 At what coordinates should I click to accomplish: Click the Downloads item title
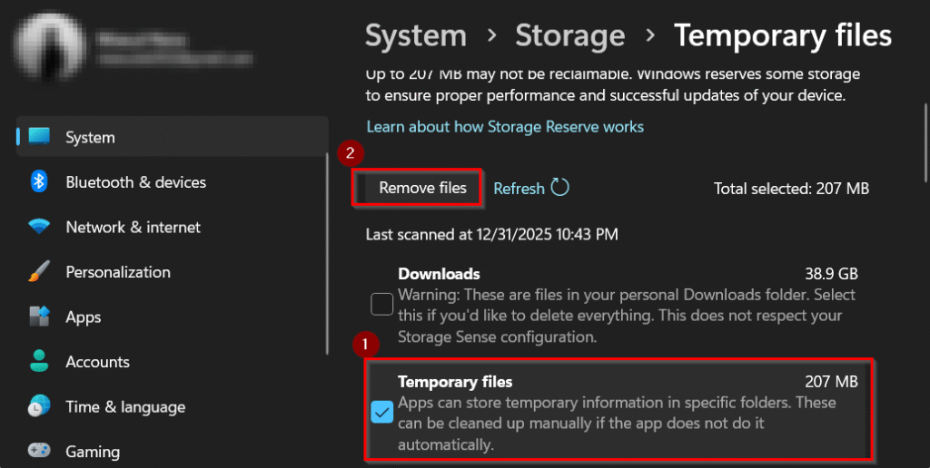point(439,274)
